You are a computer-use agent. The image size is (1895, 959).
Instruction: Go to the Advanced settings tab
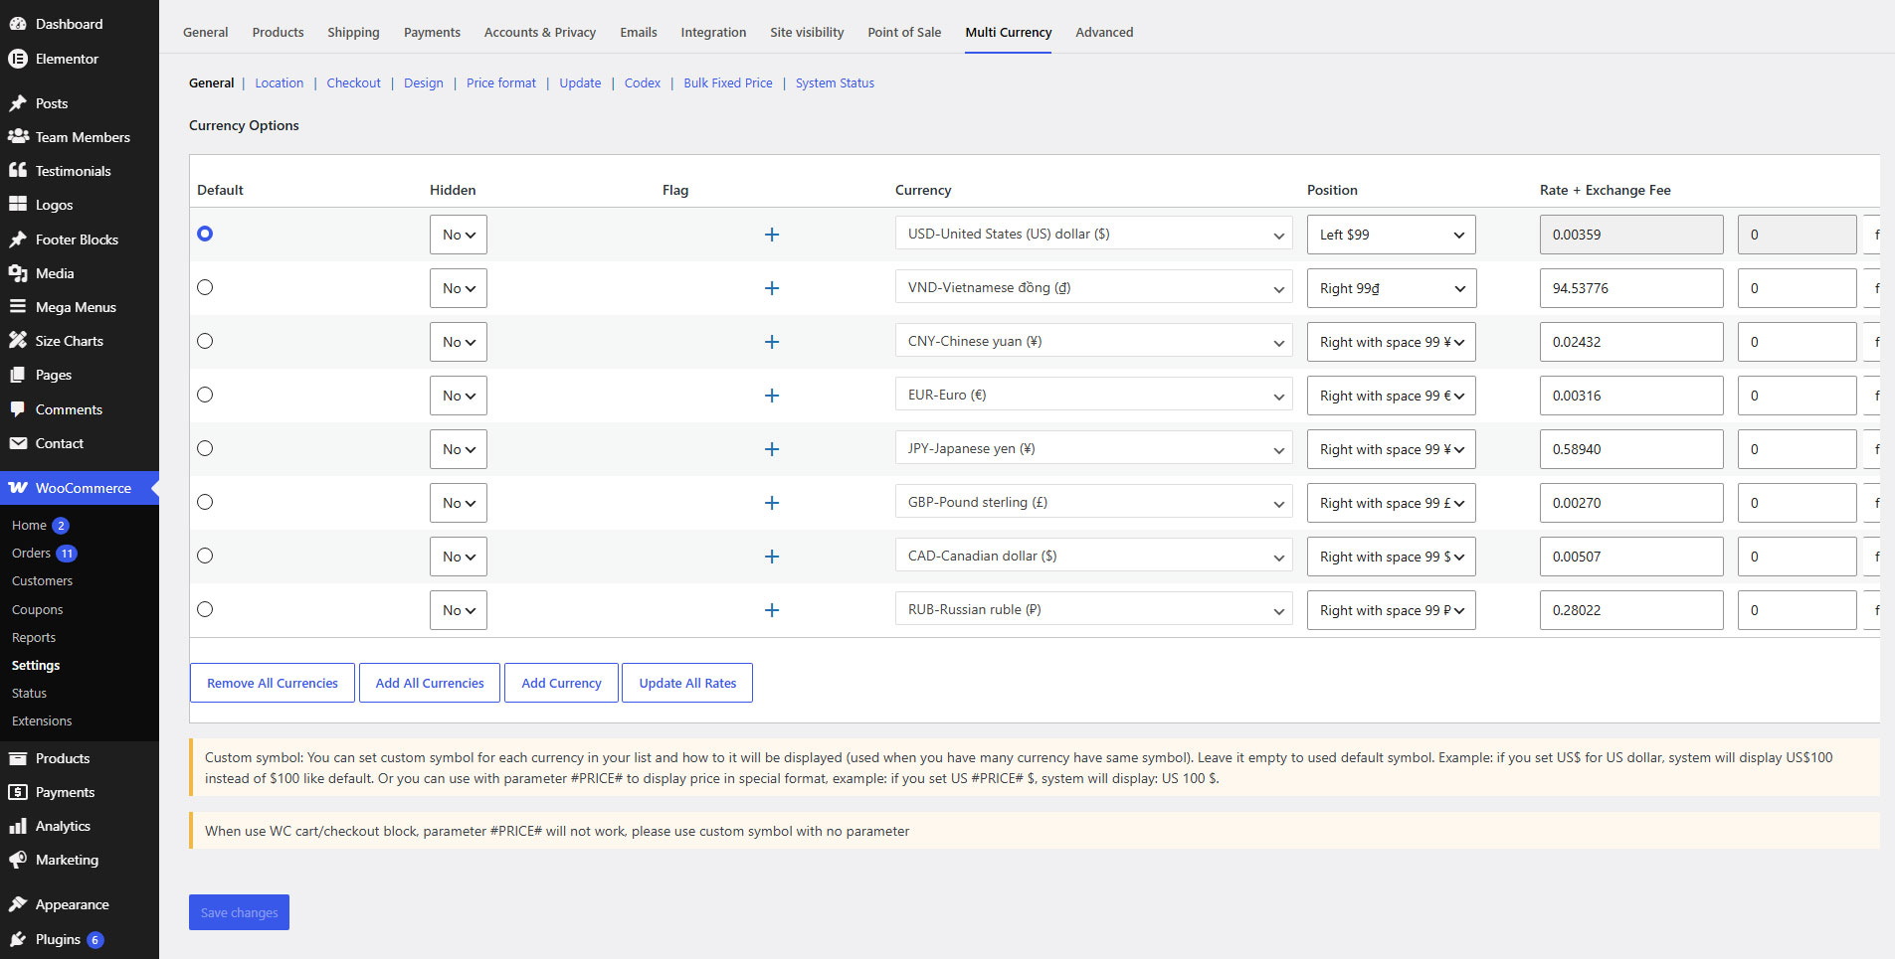point(1104,32)
